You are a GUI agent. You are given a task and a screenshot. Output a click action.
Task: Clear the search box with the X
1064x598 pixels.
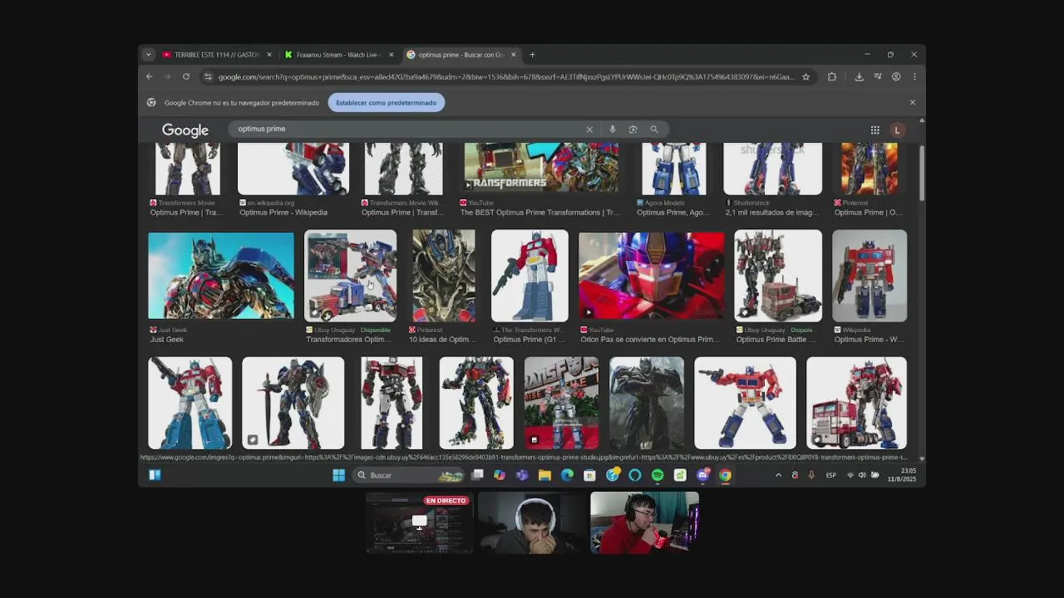click(589, 130)
